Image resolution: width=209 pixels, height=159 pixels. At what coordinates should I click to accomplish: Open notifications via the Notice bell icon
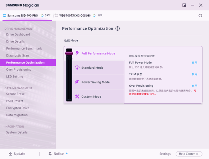click(x=50, y=154)
